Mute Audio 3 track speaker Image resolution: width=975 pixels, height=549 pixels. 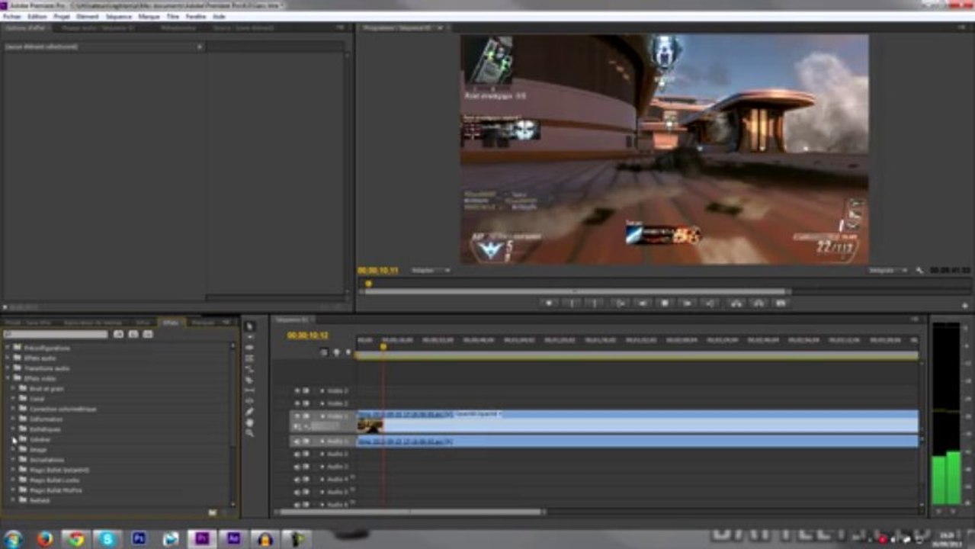pos(297,467)
